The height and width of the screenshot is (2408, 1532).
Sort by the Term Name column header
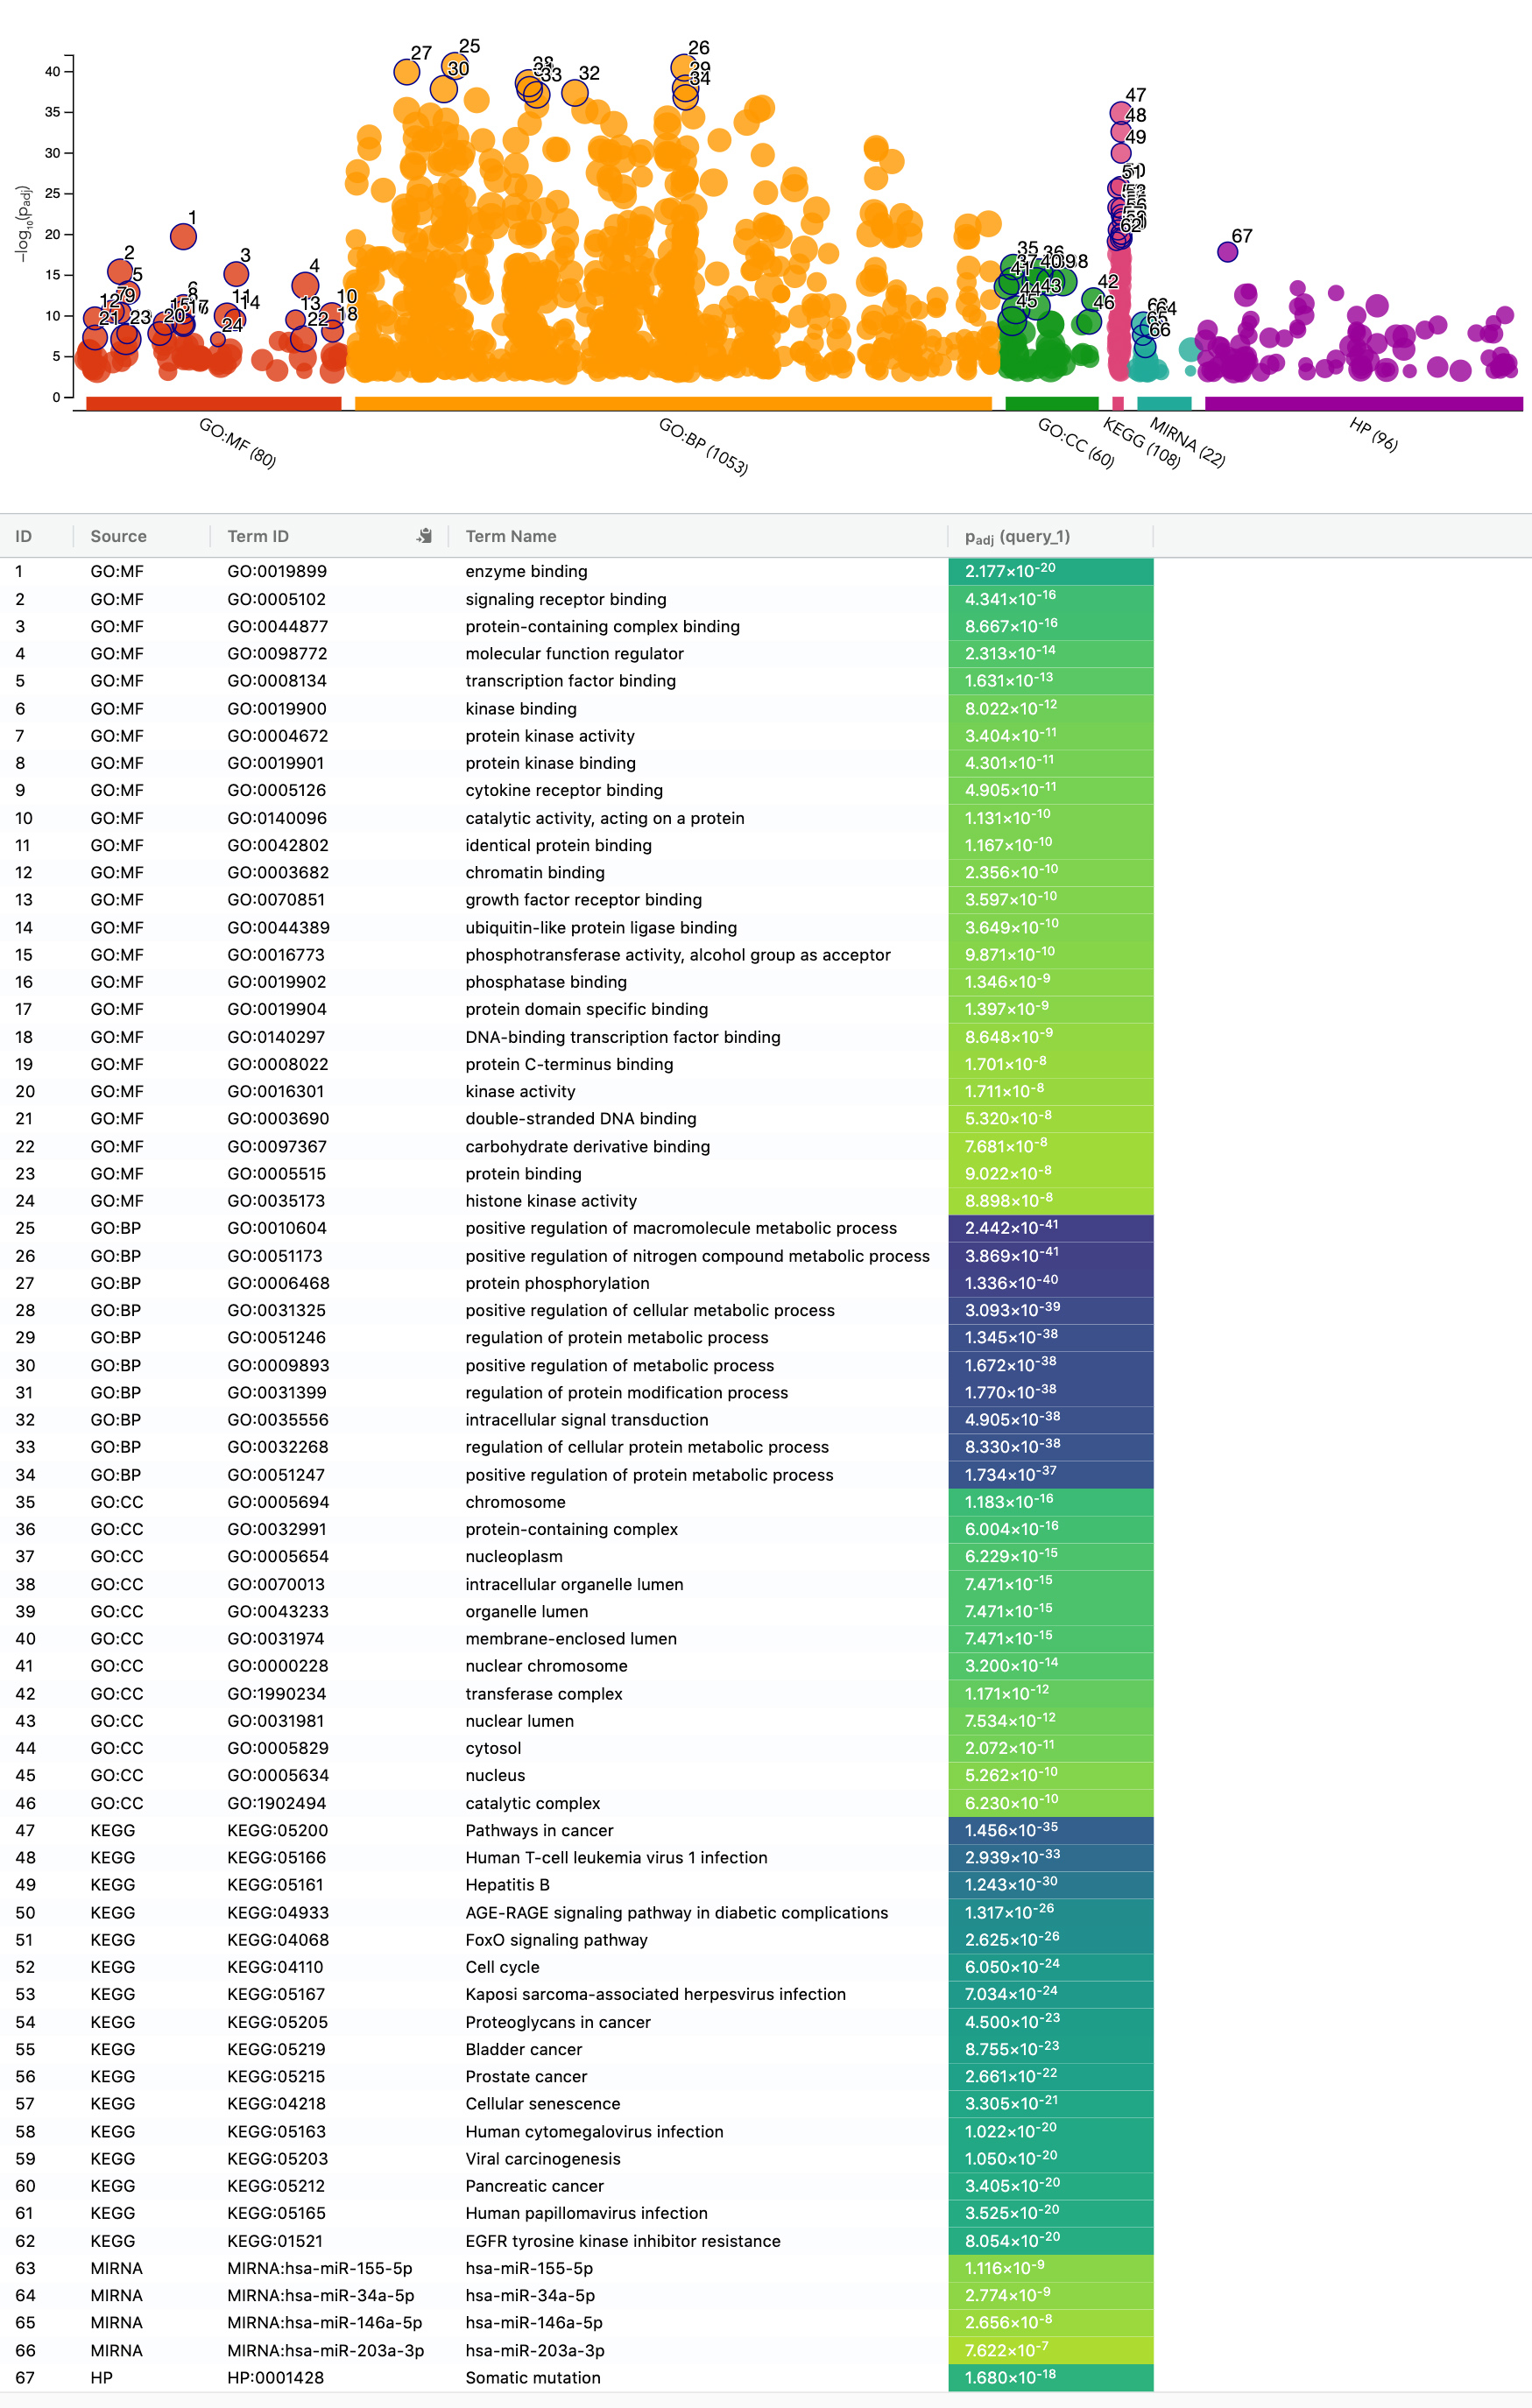(511, 536)
